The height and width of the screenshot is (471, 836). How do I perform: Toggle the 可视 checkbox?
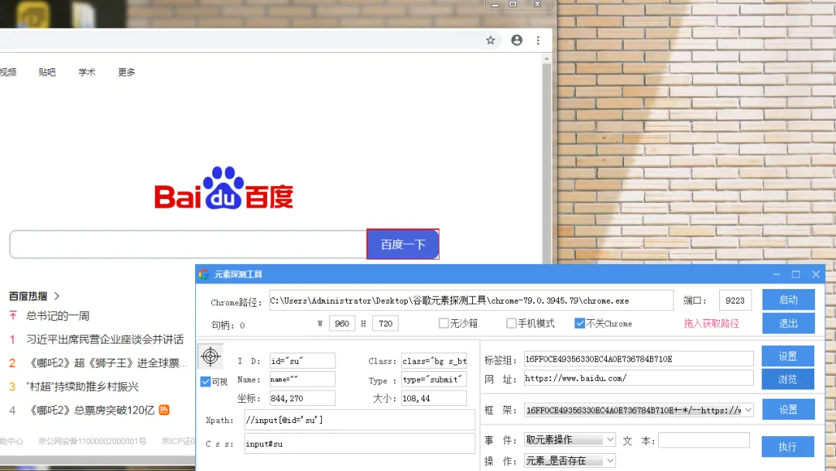[205, 381]
